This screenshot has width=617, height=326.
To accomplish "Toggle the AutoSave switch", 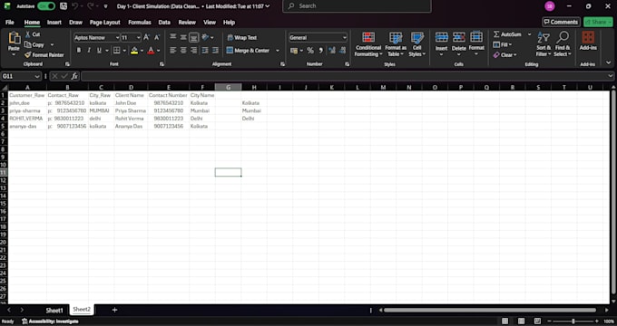I will 46,6.
